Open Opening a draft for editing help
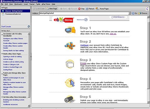 tap(12, 57)
